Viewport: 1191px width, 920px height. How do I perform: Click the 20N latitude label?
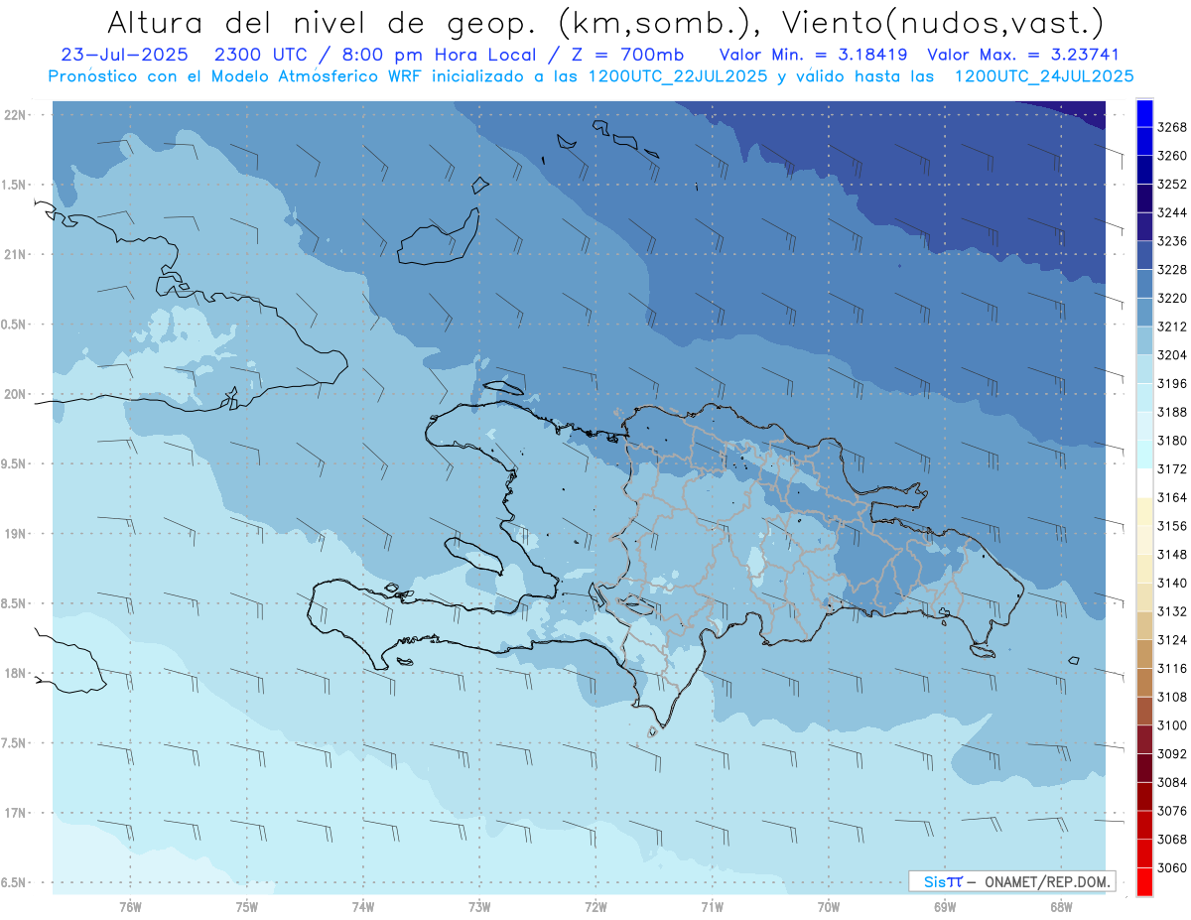click(x=16, y=394)
